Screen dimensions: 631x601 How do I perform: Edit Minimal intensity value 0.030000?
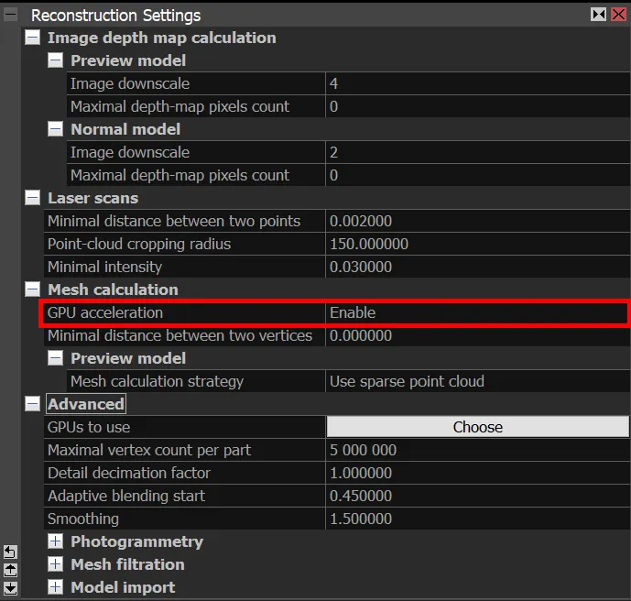478,267
